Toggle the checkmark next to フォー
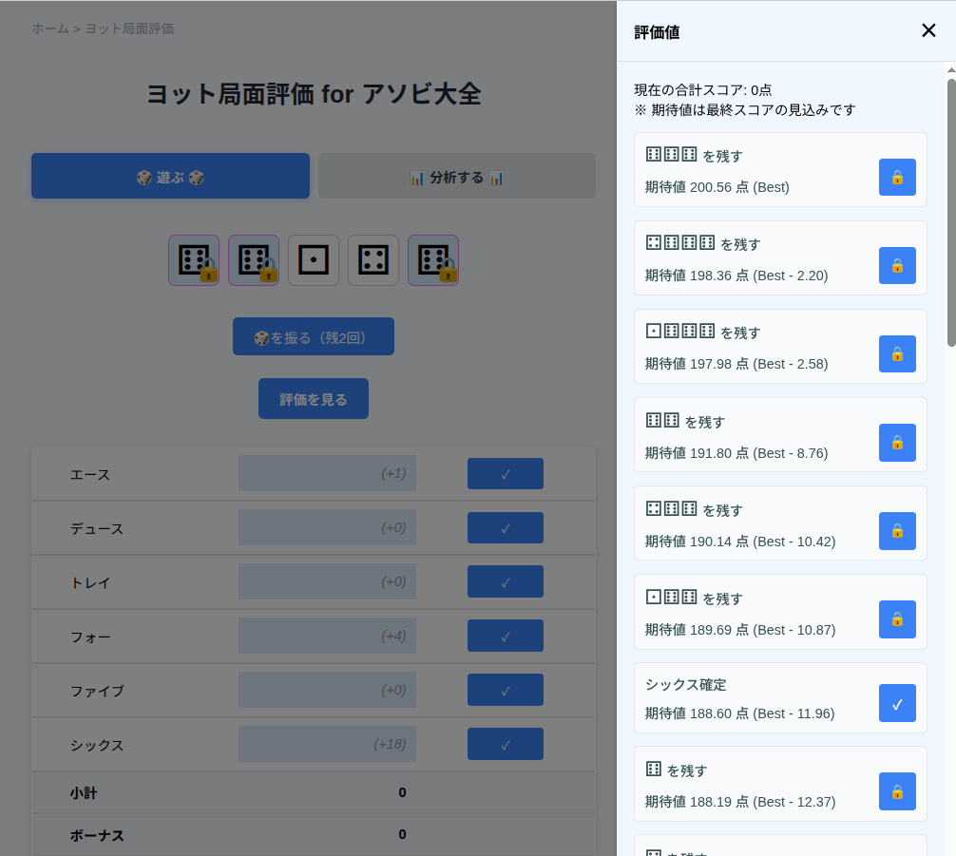 pyautogui.click(x=505, y=635)
